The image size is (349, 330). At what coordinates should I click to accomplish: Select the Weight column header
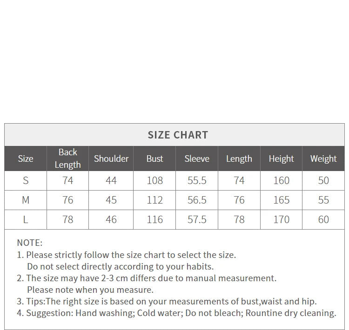click(x=323, y=158)
